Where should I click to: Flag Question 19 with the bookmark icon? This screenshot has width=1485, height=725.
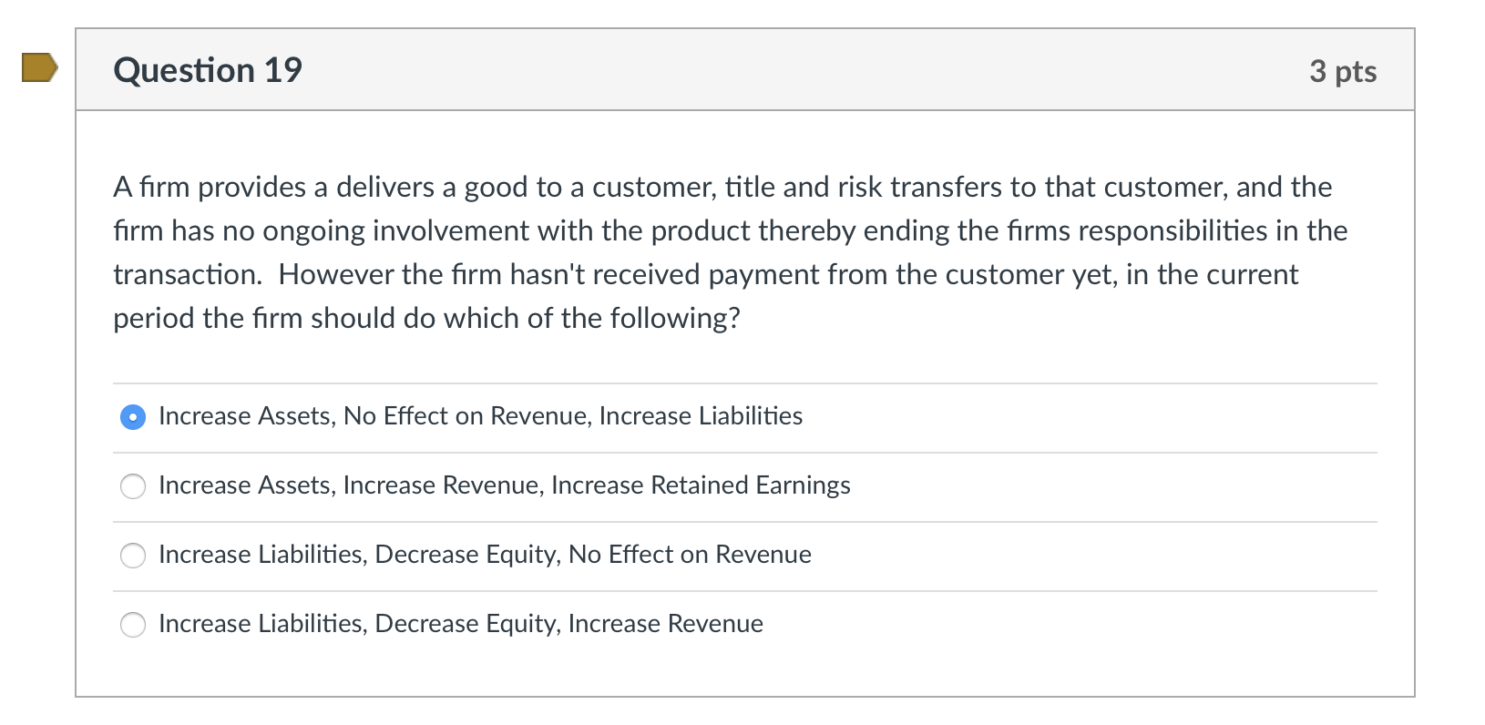tap(40, 68)
